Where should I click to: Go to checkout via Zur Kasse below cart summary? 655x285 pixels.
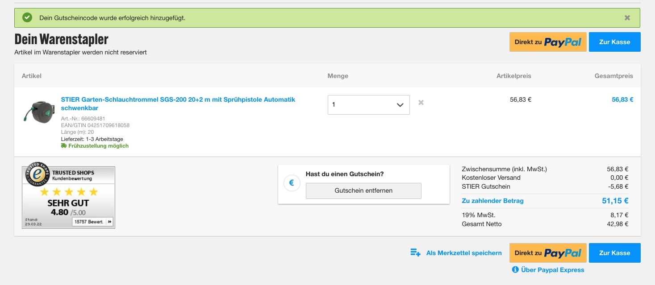(614, 253)
